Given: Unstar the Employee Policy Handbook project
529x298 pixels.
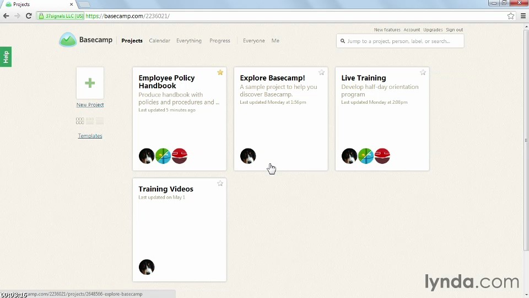Looking at the screenshot, I should [220, 72].
